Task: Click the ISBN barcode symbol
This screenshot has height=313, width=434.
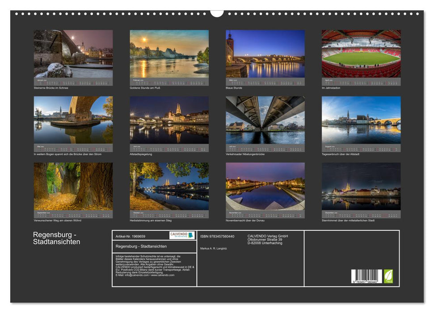Action: (367, 276)
